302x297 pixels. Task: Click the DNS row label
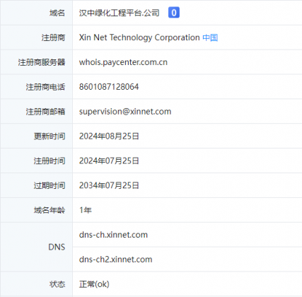(57, 247)
